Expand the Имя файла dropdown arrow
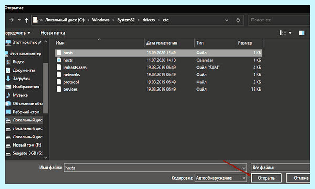The height and width of the screenshot is (189, 315). coord(244,168)
